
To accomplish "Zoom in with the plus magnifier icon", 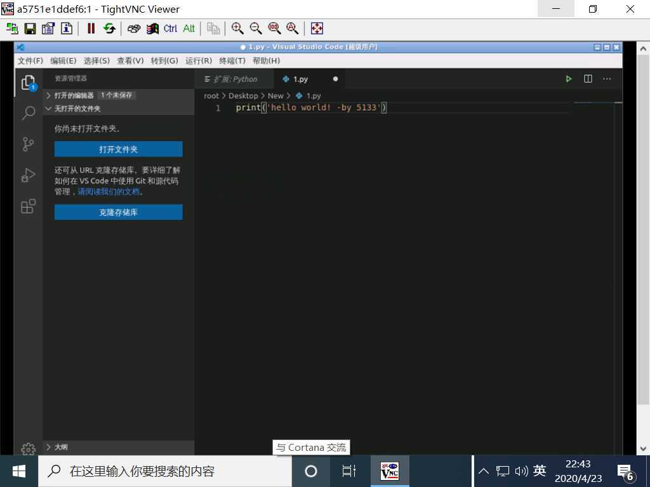I will click(x=237, y=29).
